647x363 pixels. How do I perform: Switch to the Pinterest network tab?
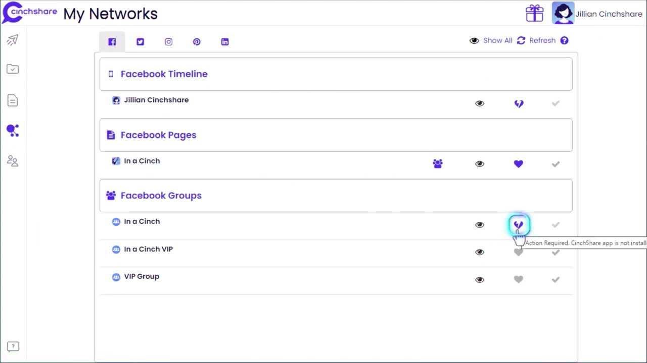pyautogui.click(x=197, y=42)
